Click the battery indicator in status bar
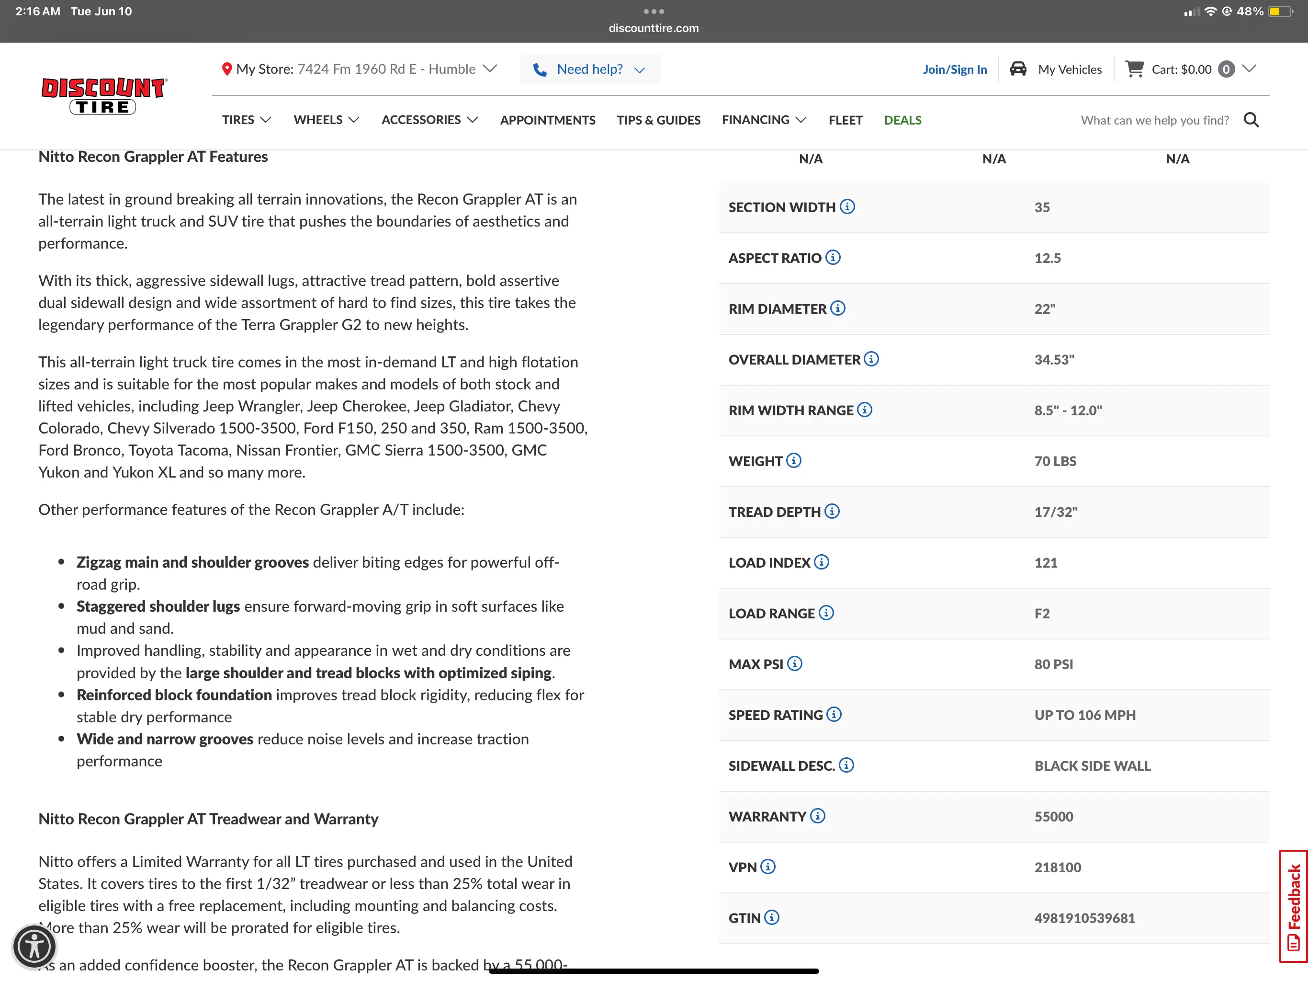The width and height of the screenshot is (1308, 981). point(1281,11)
